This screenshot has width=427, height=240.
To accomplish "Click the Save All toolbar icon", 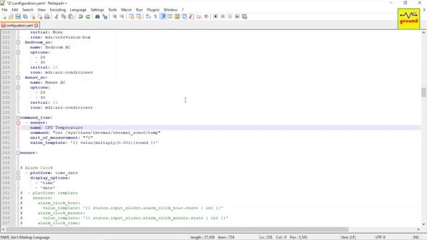I will click(25, 17).
